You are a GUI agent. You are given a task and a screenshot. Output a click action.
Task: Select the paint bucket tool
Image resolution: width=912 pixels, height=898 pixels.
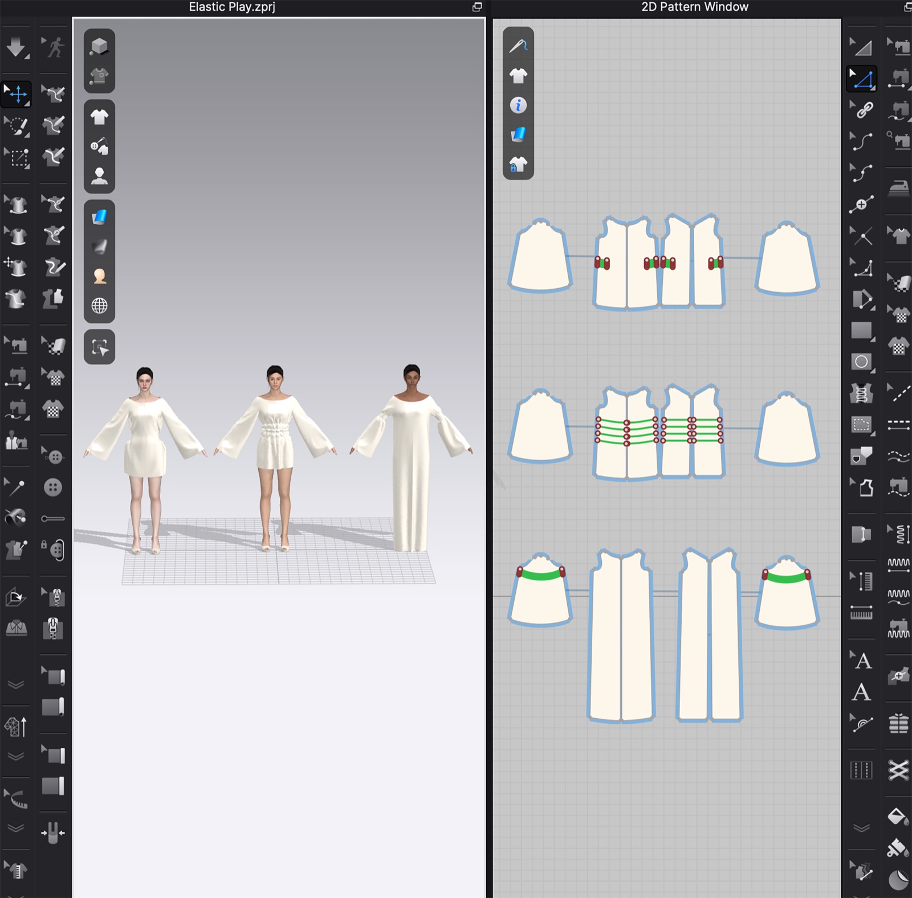(899, 817)
